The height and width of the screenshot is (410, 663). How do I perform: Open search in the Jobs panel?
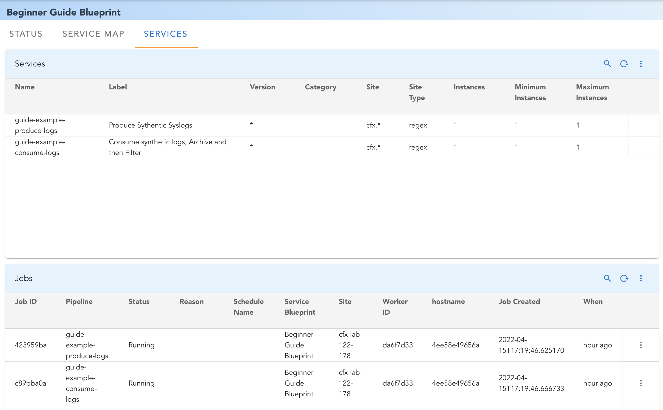[607, 278]
